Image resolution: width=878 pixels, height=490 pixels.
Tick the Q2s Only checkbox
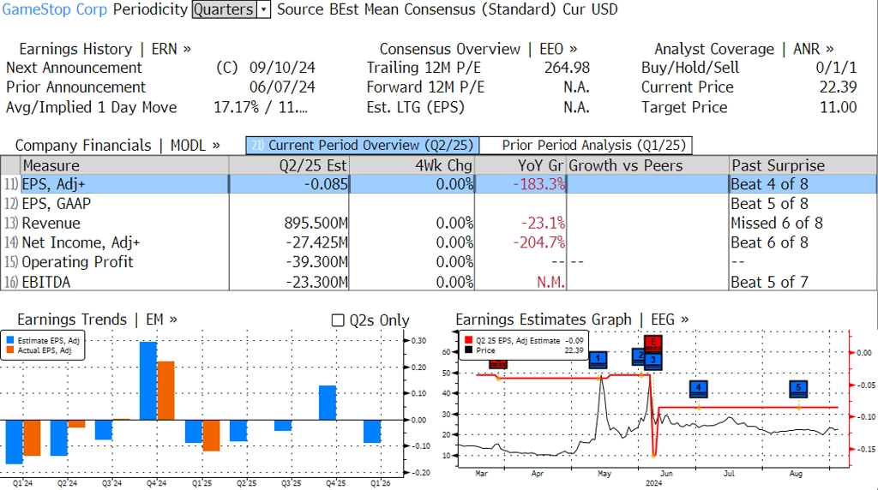click(x=338, y=320)
